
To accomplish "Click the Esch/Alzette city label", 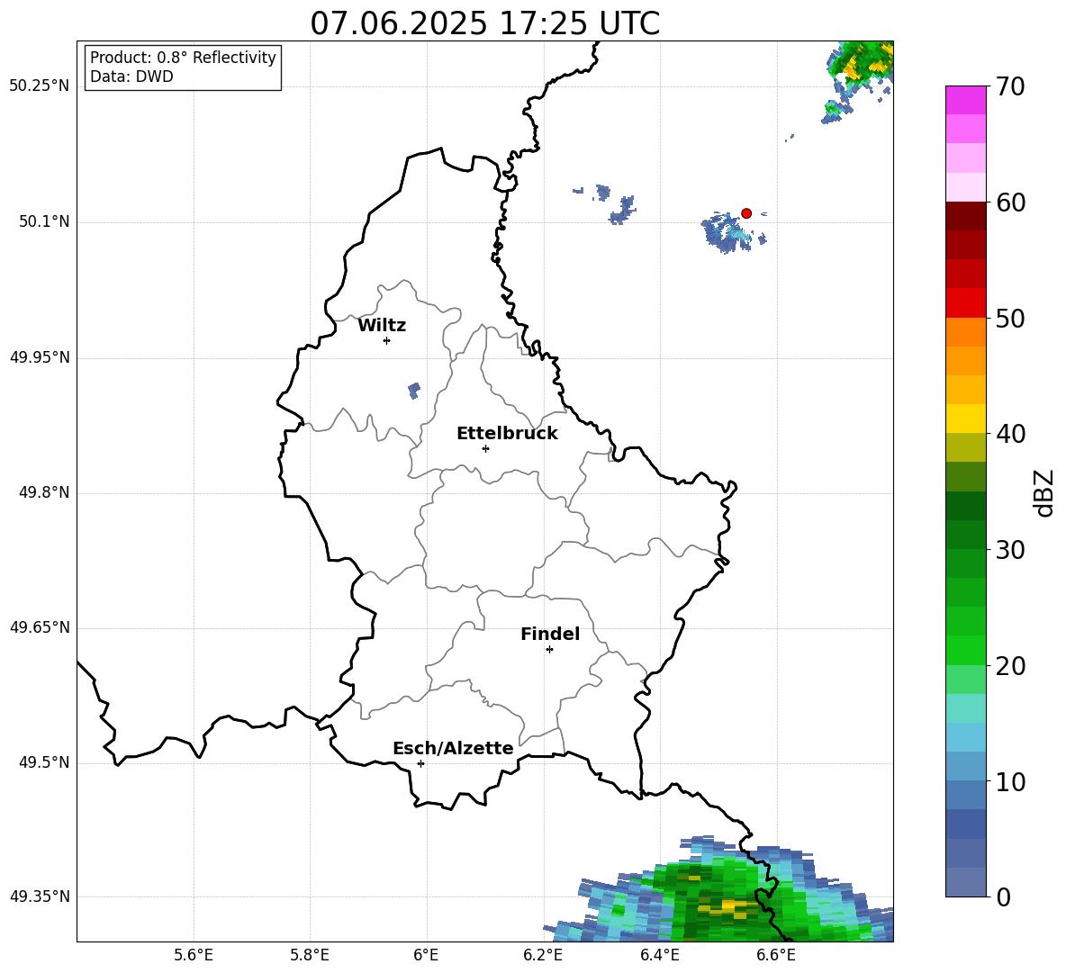I will click(x=453, y=748).
